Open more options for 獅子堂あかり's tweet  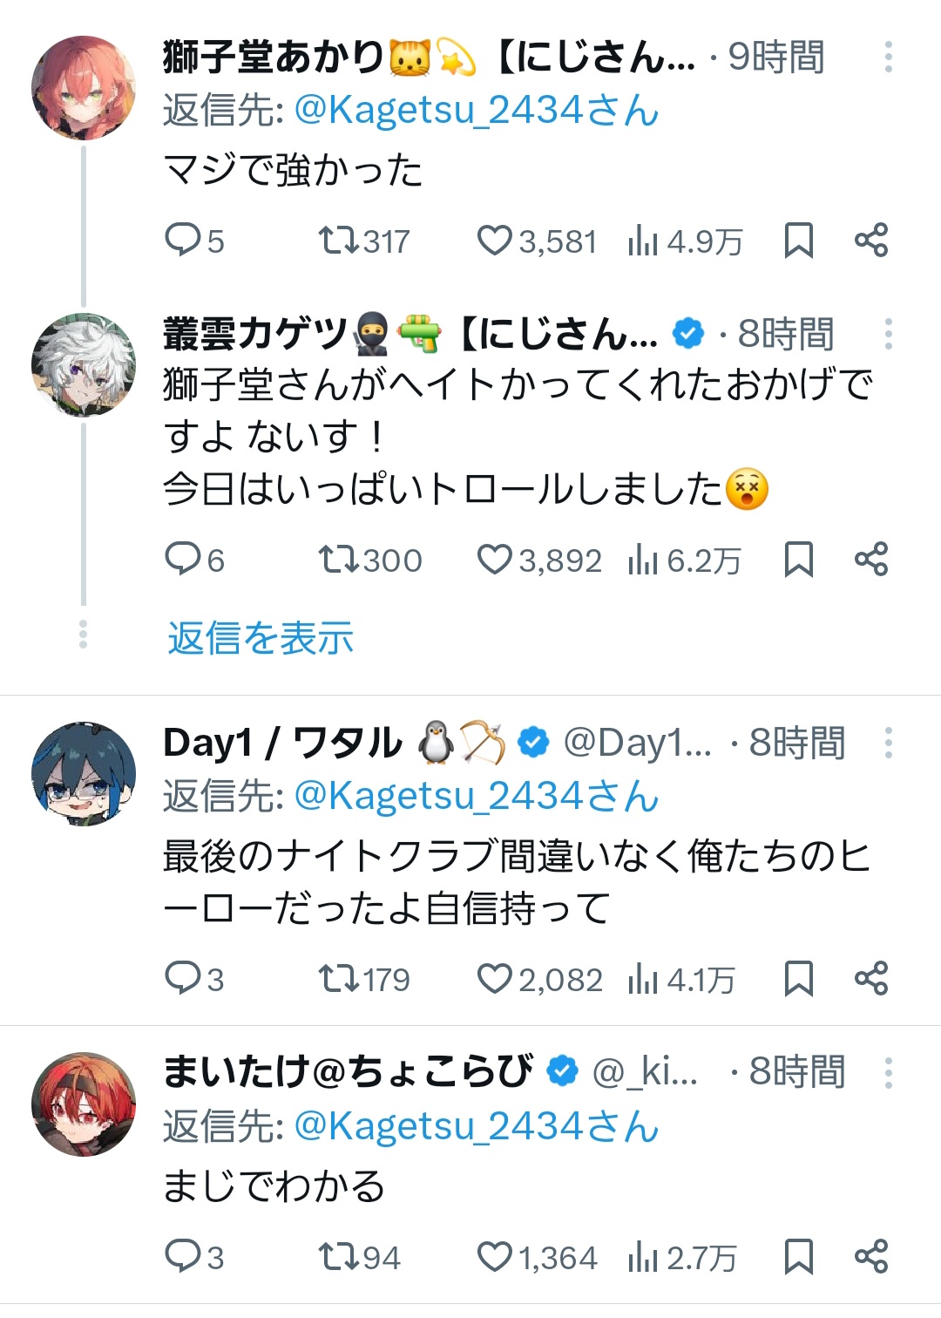pos(888,58)
